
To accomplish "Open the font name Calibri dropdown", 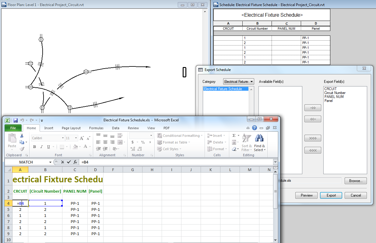I will tap(63, 138).
